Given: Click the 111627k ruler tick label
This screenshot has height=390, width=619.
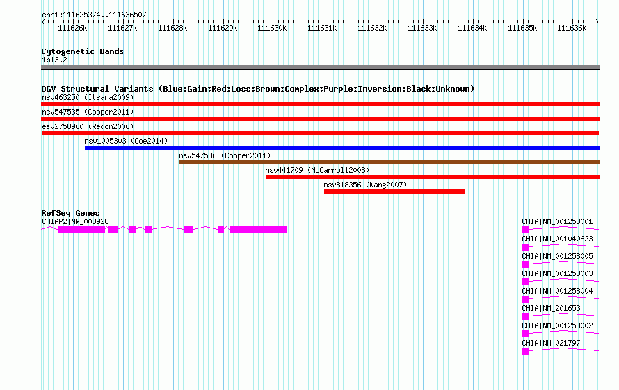Looking at the screenshot, I should pyautogui.click(x=122, y=28).
